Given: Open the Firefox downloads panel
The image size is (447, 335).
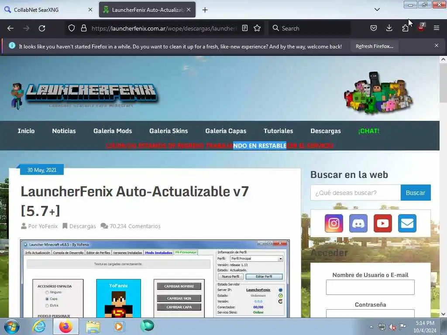Looking at the screenshot, I should 389,28.
